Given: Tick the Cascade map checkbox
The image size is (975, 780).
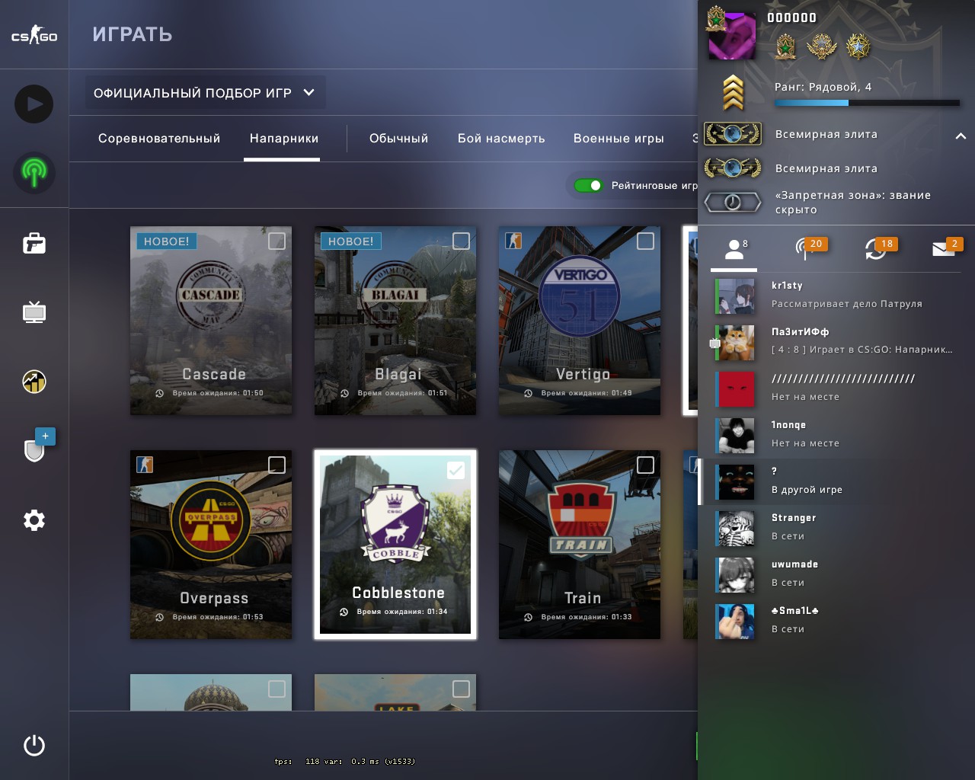Looking at the screenshot, I should point(277,241).
